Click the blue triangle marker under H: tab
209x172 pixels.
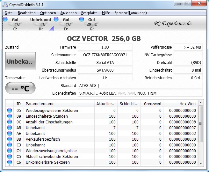point(51,29)
